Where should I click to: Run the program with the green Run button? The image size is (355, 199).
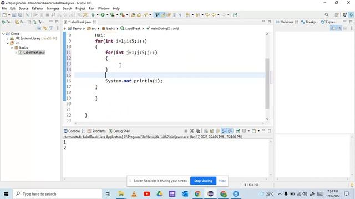pyautogui.click(x=103, y=15)
